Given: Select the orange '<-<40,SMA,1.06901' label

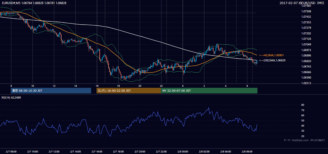Looking at the screenshot, I should pos(271,55).
